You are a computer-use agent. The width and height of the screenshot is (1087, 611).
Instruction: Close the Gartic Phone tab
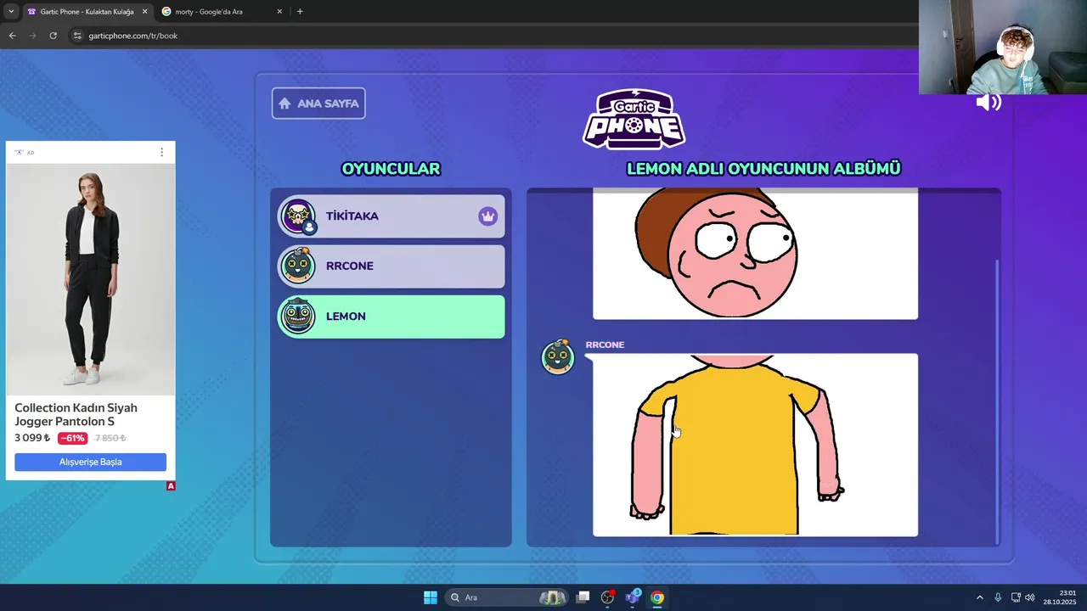143,12
